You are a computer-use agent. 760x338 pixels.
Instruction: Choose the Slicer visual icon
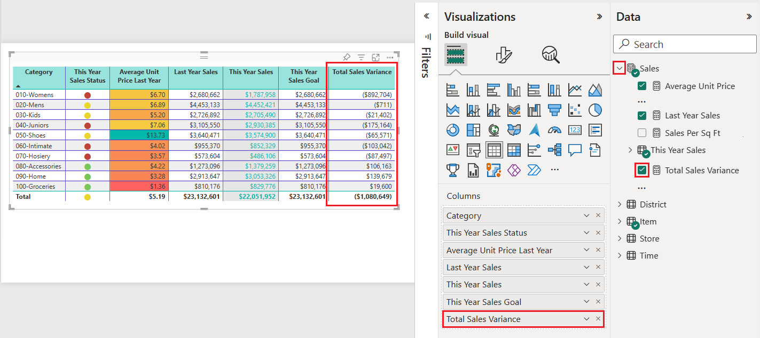coord(473,150)
